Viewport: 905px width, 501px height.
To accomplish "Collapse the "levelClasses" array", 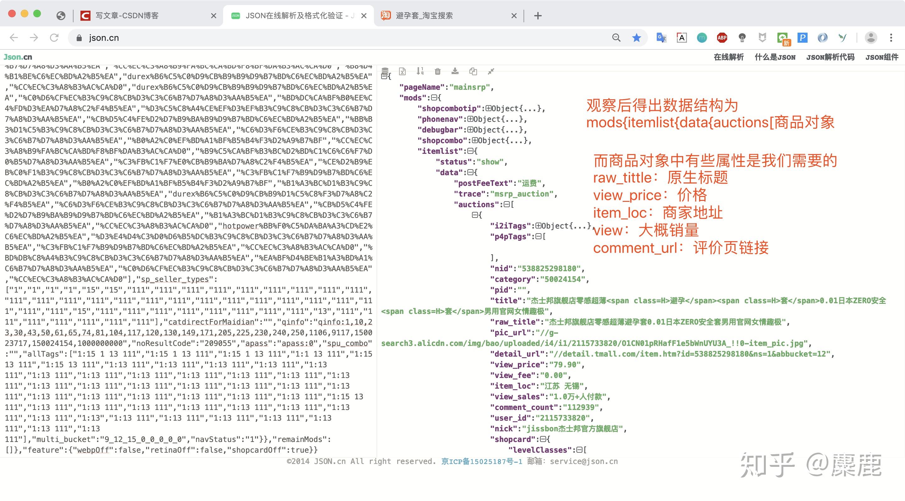I will coord(579,450).
